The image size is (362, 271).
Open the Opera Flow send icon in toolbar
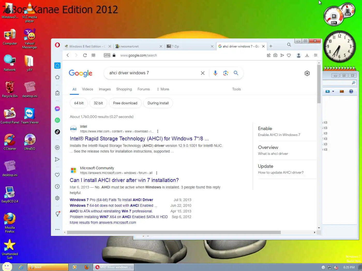pyautogui.click(x=282, y=55)
